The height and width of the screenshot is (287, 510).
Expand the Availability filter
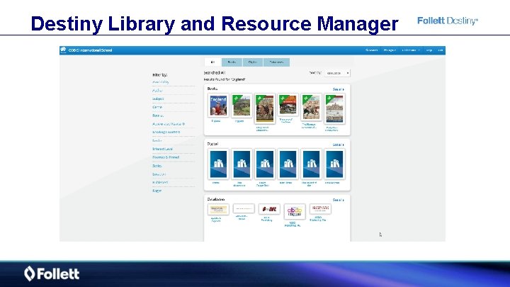pyautogui.click(x=161, y=82)
